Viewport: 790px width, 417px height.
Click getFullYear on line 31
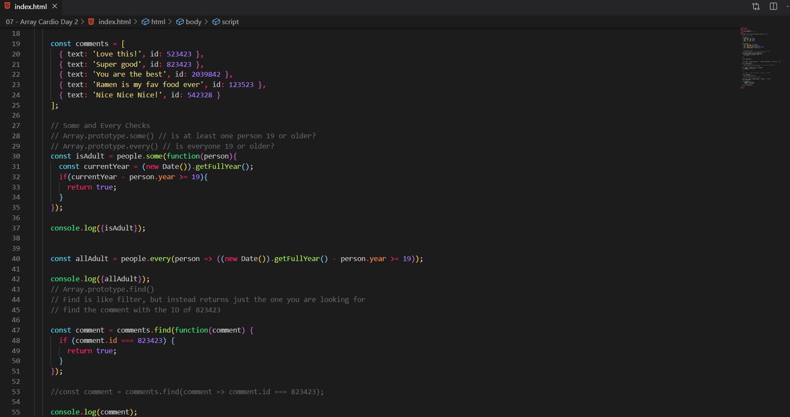point(218,166)
